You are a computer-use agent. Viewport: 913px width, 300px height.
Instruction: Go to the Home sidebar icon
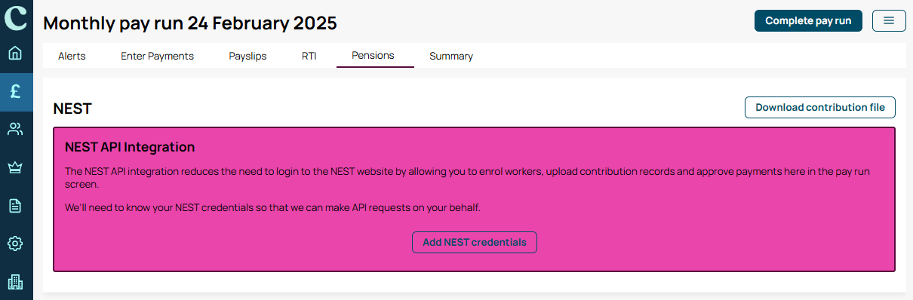(x=16, y=54)
